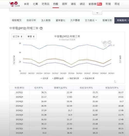Open the help question mark icon
The width and height of the screenshot is (129, 136).
coord(41,28)
